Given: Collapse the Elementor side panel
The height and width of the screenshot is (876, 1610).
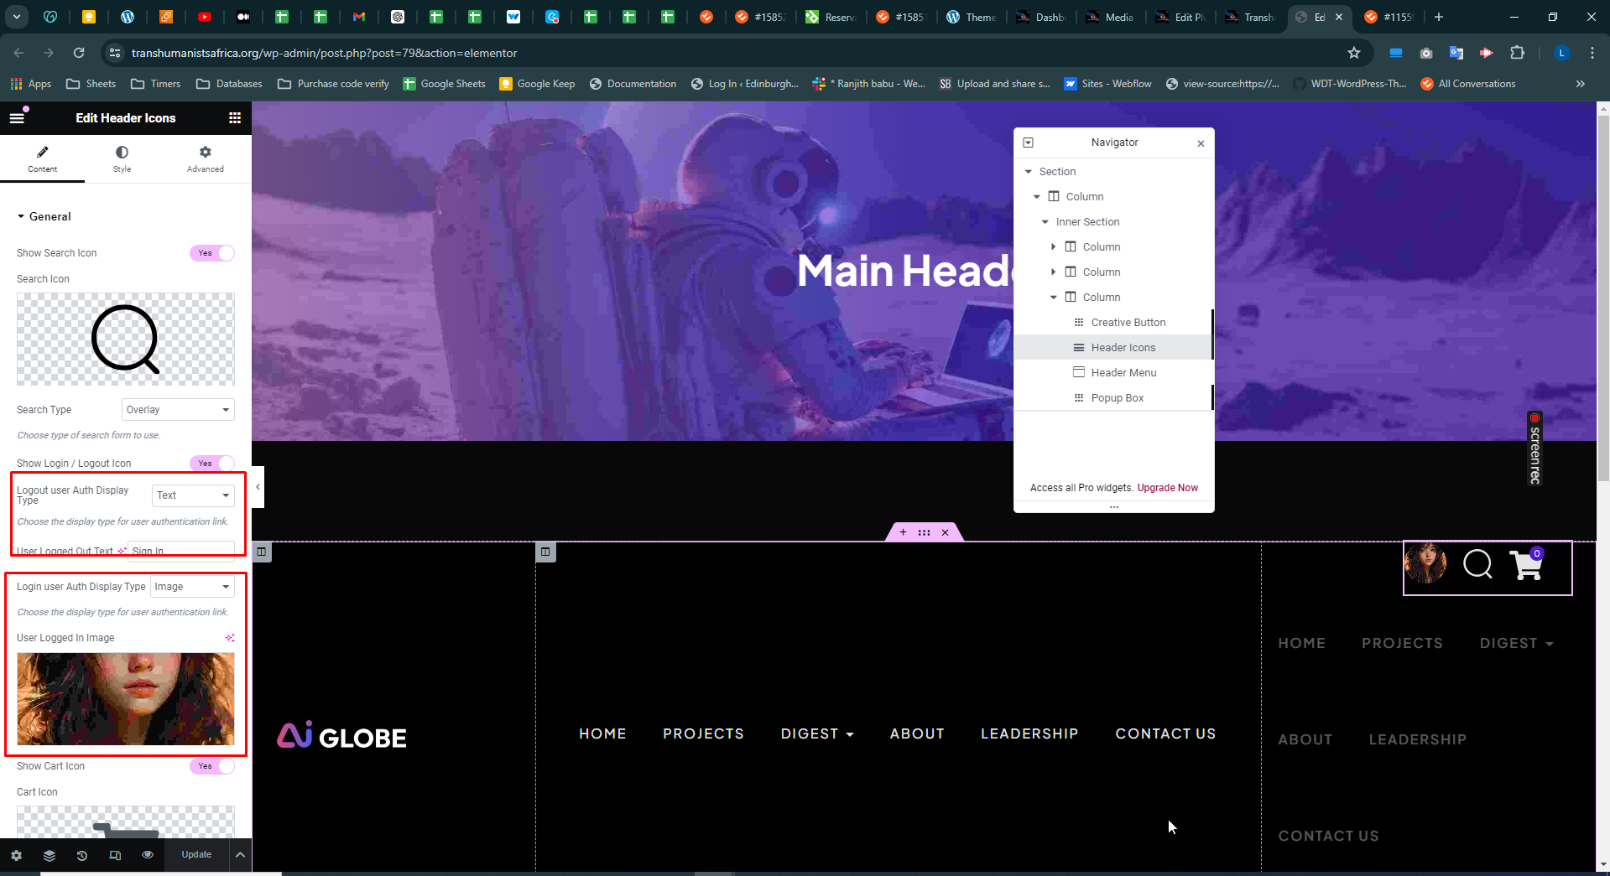Looking at the screenshot, I should click(258, 487).
